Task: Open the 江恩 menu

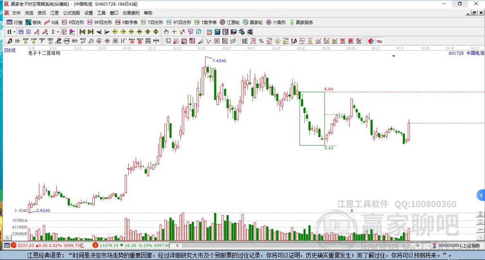Action: click(x=54, y=13)
